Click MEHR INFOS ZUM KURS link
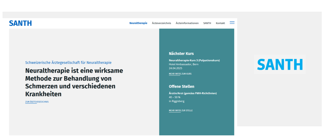This screenshot has height=138, width=324. 180,74
